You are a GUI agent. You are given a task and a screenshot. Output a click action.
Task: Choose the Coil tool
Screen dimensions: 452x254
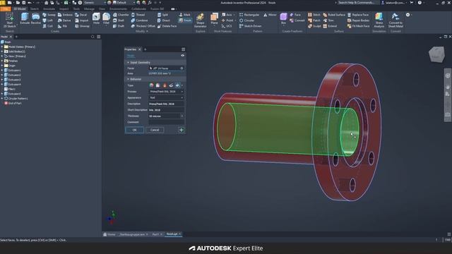[x=48, y=26]
